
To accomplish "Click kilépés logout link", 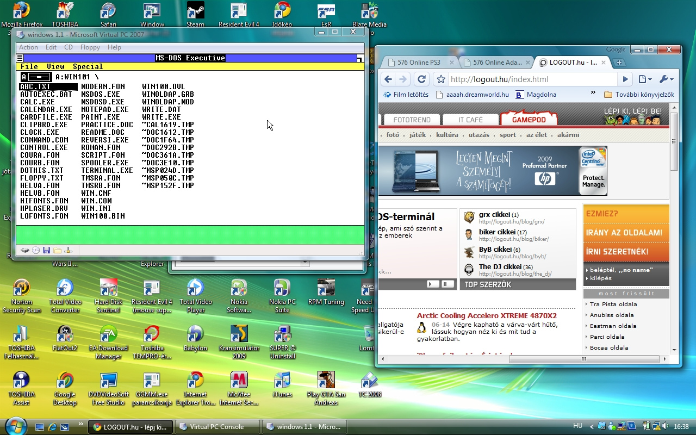I will tap(600, 278).
